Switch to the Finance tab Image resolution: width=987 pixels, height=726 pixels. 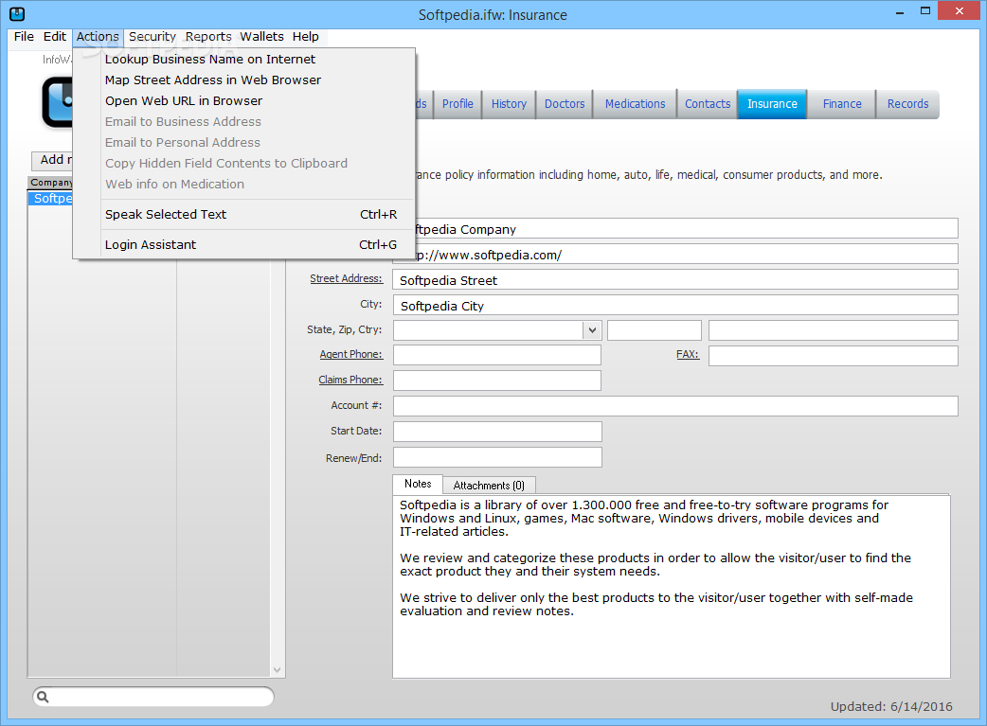point(842,104)
